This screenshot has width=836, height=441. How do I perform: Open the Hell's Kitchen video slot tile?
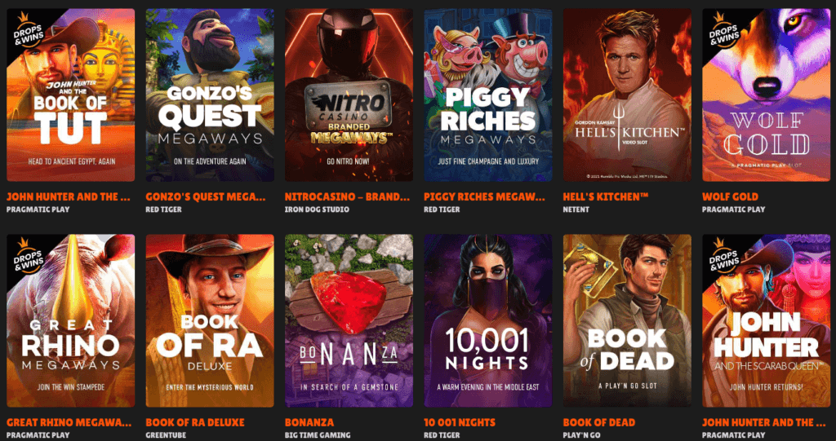click(x=627, y=95)
